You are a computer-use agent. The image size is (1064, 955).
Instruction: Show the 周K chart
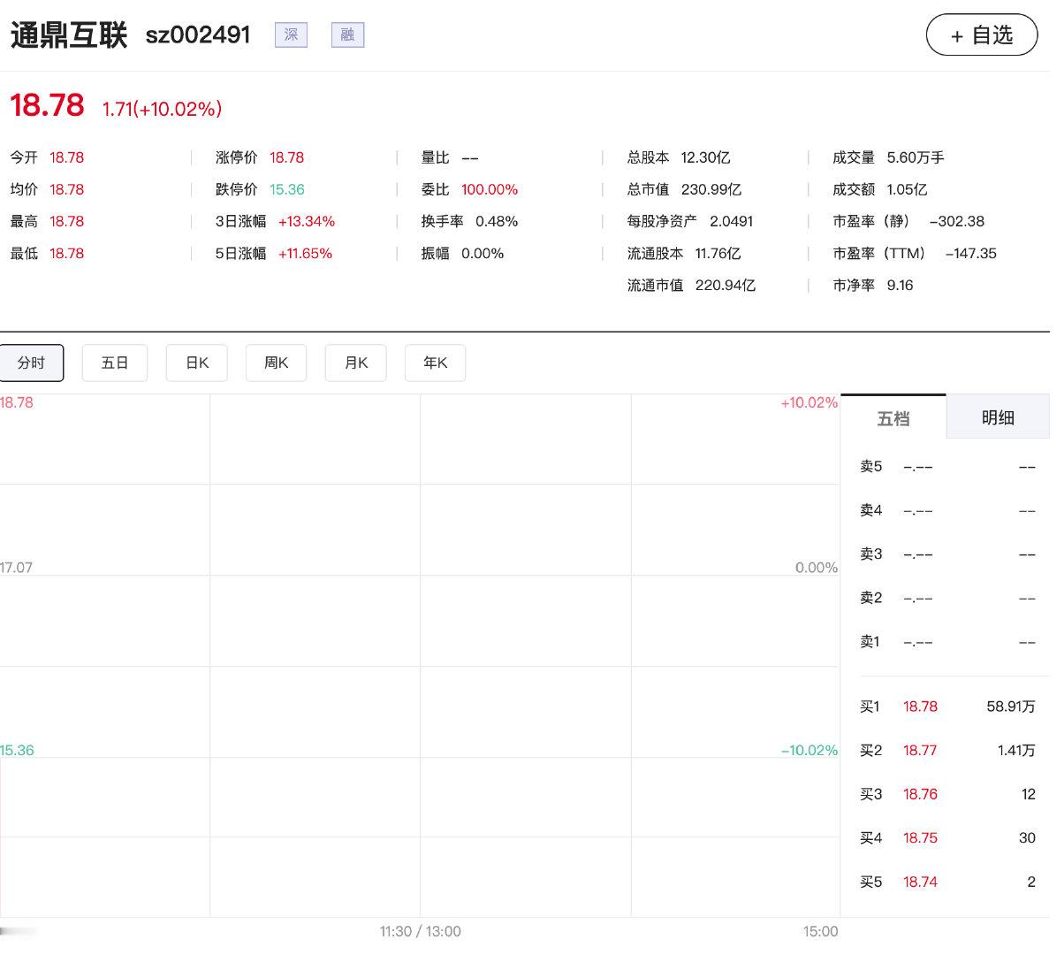(276, 363)
